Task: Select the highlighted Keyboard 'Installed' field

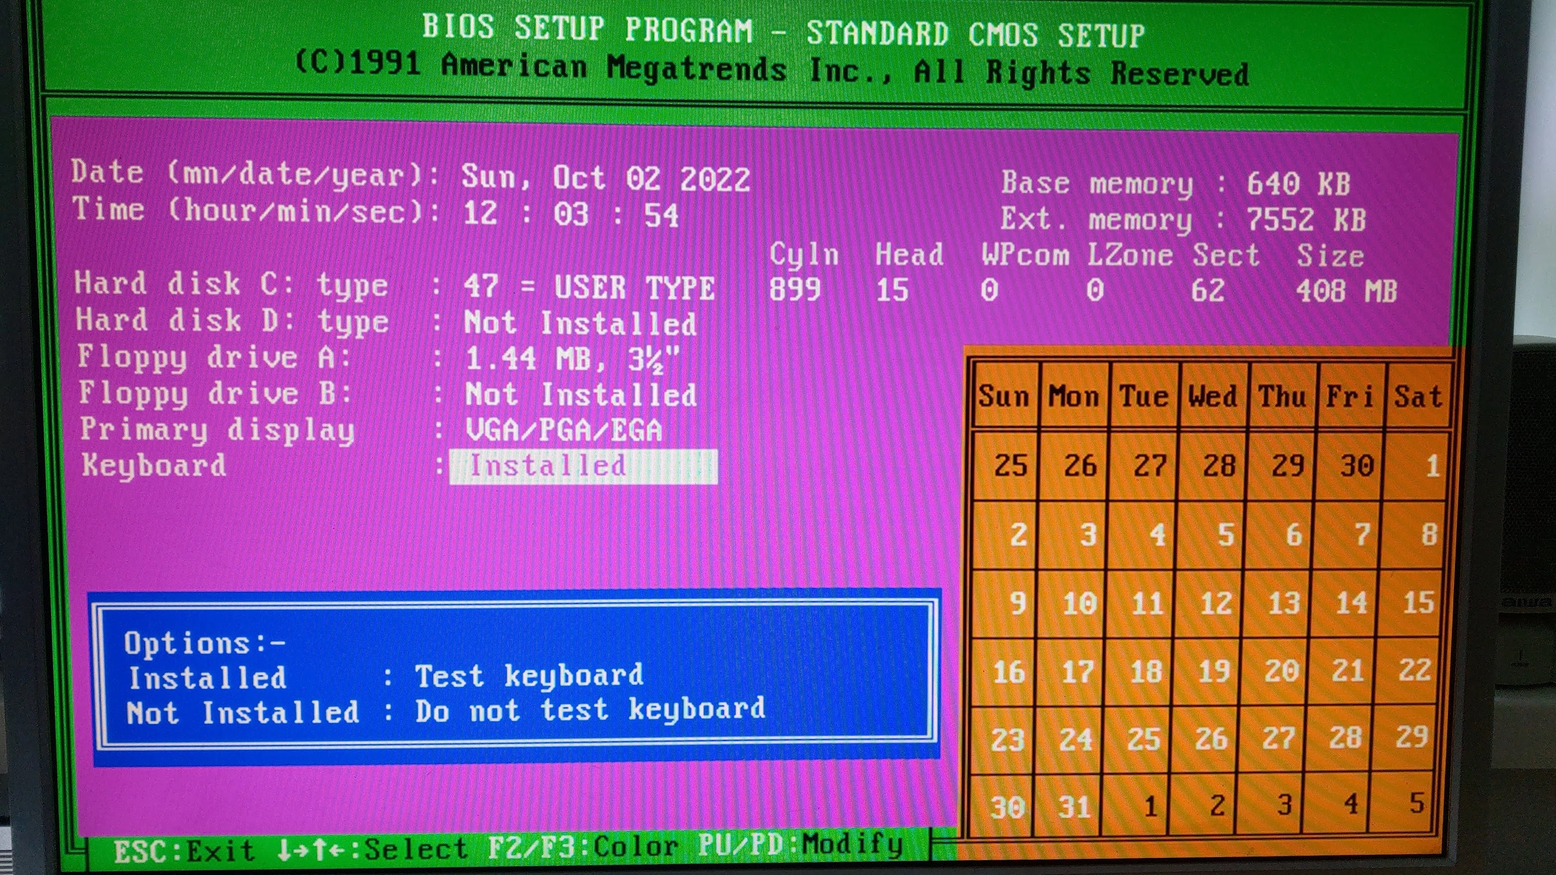Action: click(x=583, y=467)
